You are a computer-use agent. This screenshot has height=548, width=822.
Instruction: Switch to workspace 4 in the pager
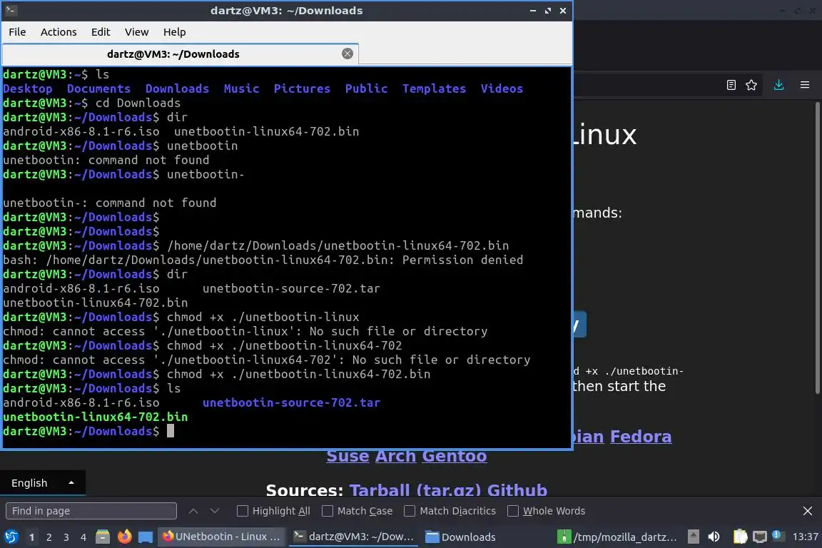coord(83,537)
